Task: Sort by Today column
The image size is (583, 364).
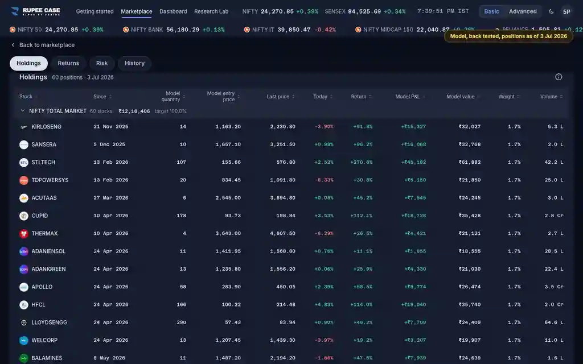Action: [323, 97]
